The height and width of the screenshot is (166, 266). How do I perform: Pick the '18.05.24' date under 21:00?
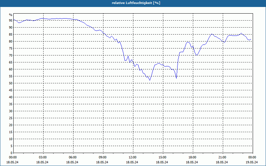pos(222,162)
